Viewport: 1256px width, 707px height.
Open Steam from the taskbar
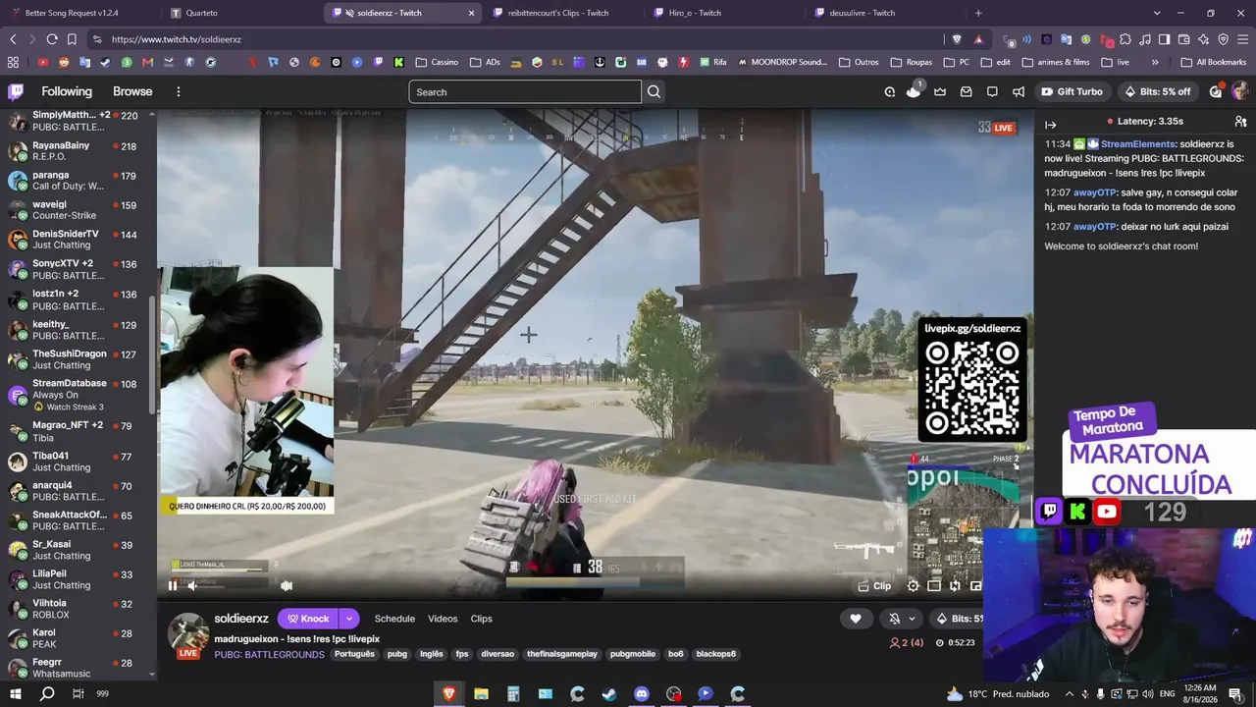pyautogui.click(x=609, y=693)
